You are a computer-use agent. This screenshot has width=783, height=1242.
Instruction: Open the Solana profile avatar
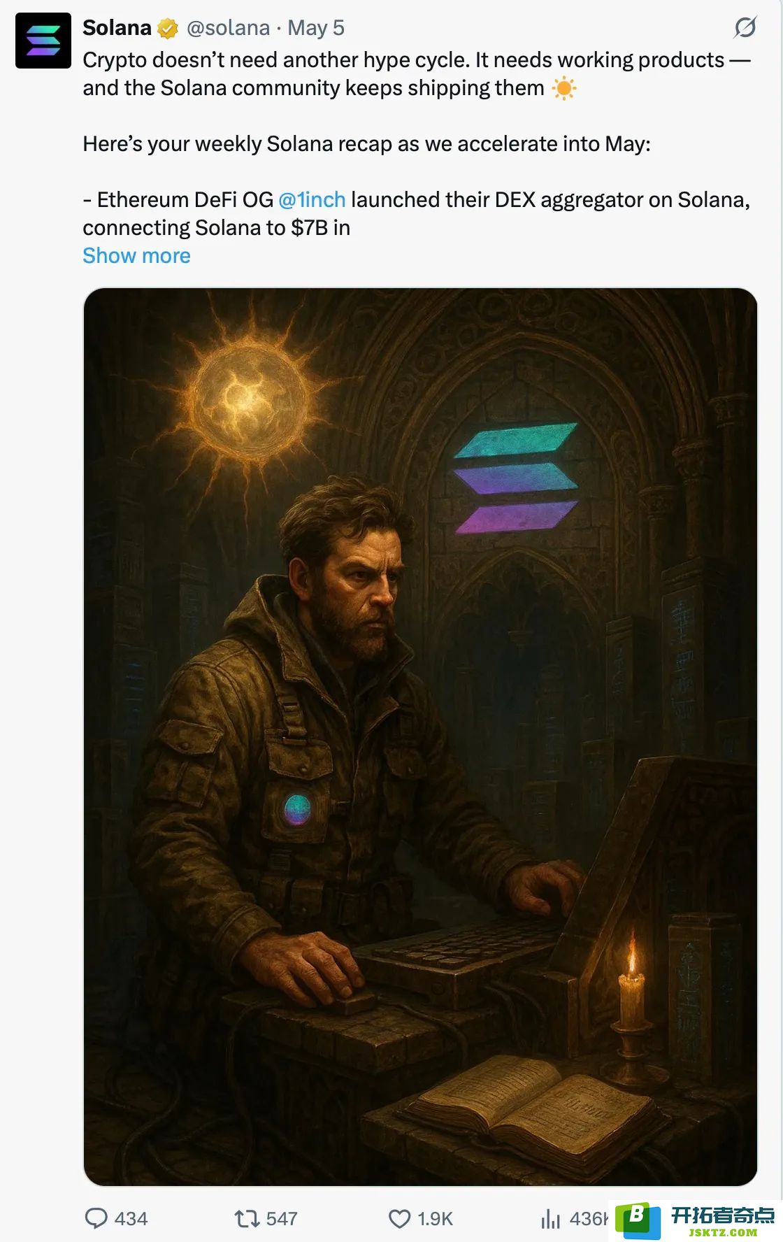43,41
